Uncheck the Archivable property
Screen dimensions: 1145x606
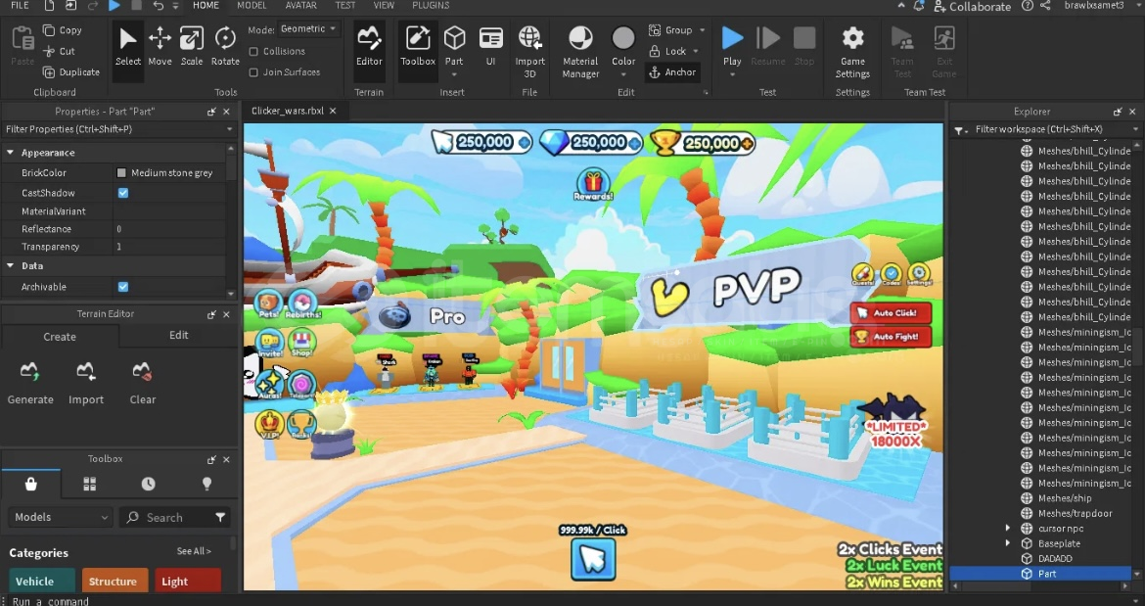tap(122, 287)
